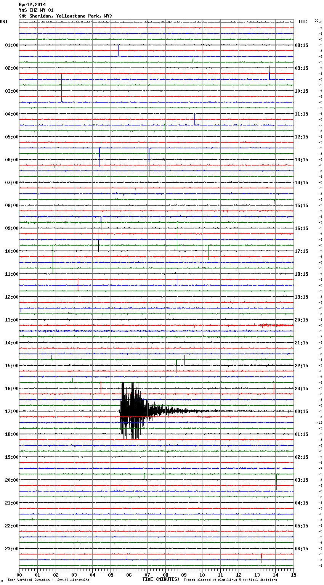Viewport: 324px width, 585px height.
Task: Click the 05:15 UTC time label
Action: point(302,526)
